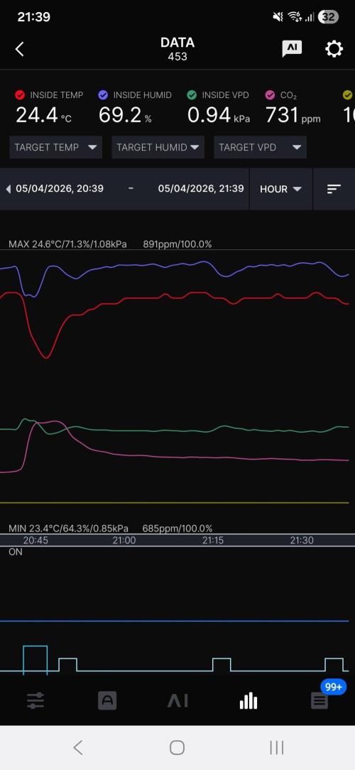Tap the battery indicator showing 32
Screen dimensions: 355x770
pyautogui.click(x=329, y=17)
